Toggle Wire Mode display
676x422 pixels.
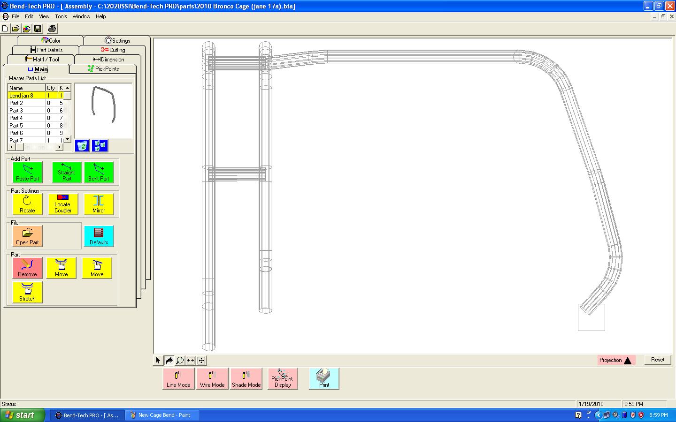(x=212, y=378)
